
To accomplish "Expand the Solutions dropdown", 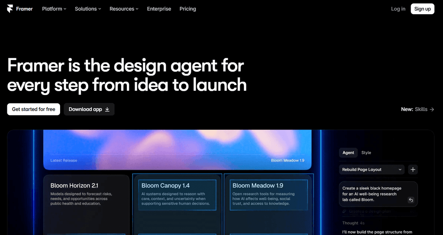I will click(x=88, y=9).
